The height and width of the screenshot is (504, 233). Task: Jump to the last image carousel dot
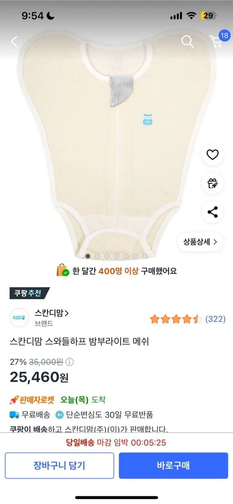click(x=145, y=256)
